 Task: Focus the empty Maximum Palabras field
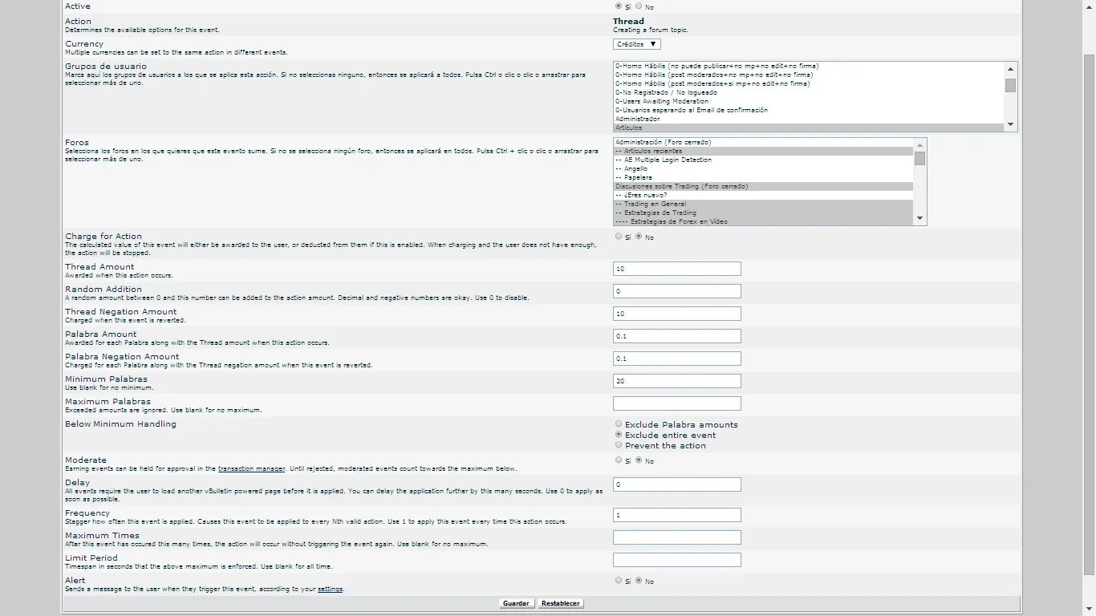677,403
